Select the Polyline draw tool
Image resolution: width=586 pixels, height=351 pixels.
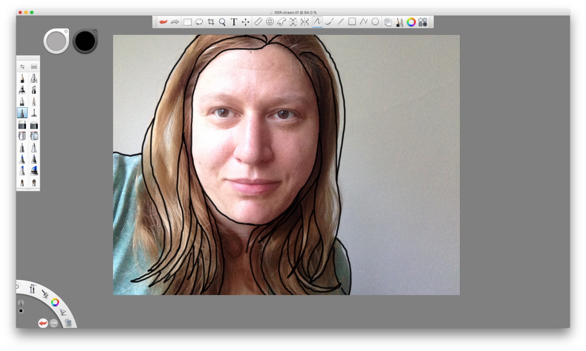coord(364,22)
